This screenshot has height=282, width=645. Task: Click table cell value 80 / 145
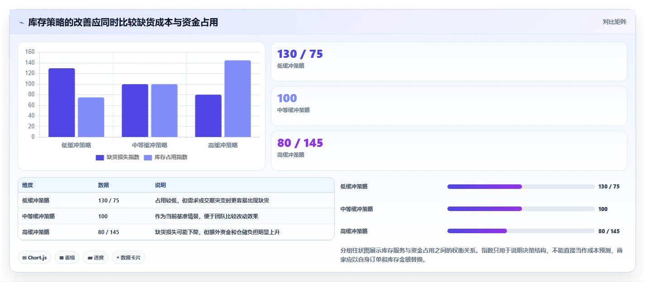109,232
